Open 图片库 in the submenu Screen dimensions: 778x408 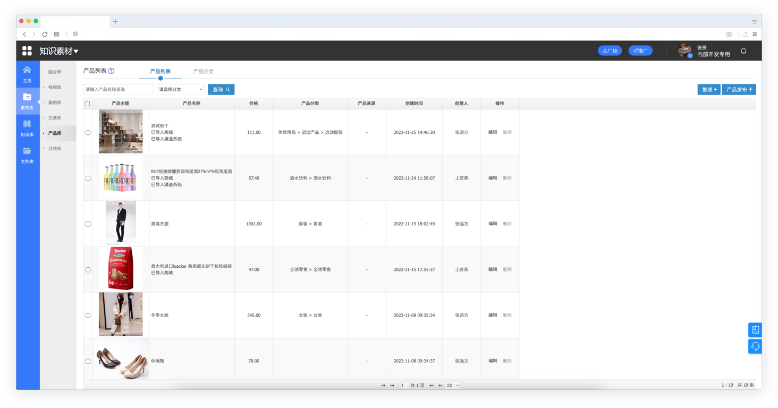tap(55, 72)
